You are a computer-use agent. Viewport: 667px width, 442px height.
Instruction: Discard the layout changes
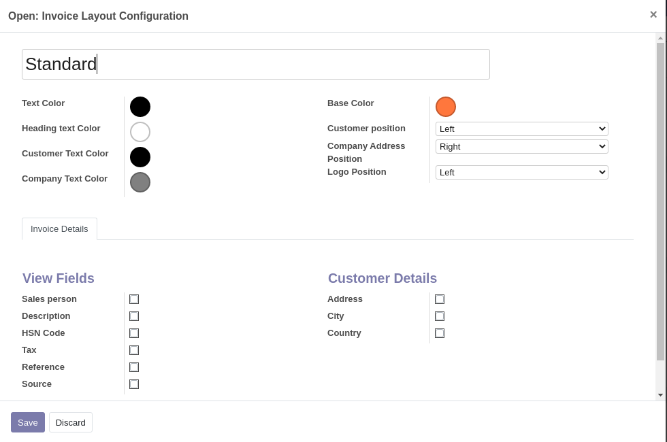[71, 422]
